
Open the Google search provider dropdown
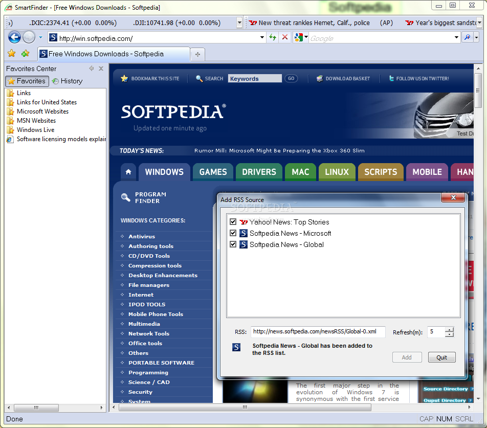pos(306,37)
